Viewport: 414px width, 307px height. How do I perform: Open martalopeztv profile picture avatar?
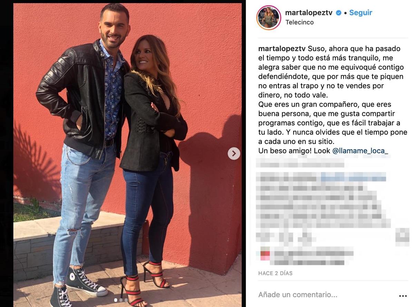[x=269, y=18]
